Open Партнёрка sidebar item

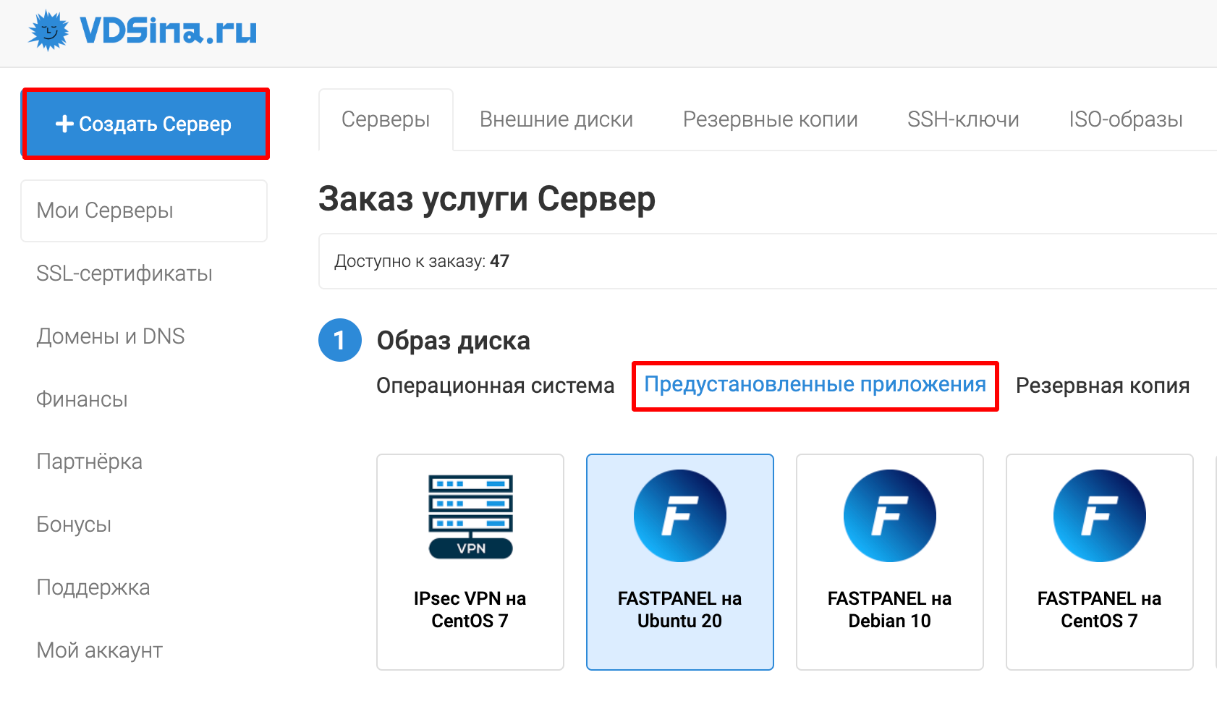coord(89,462)
